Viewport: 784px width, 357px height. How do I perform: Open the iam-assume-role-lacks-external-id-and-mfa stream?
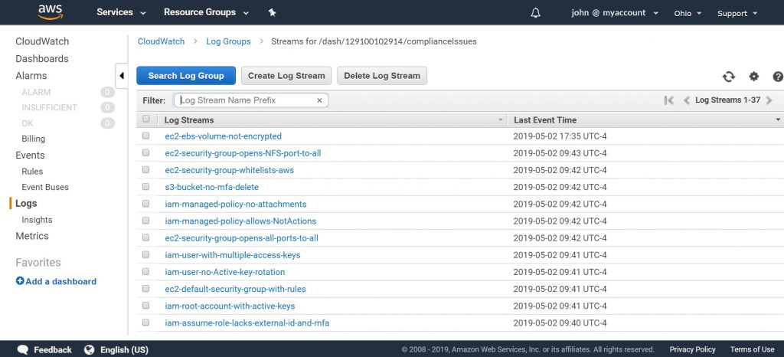pyautogui.click(x=247, y=323)
